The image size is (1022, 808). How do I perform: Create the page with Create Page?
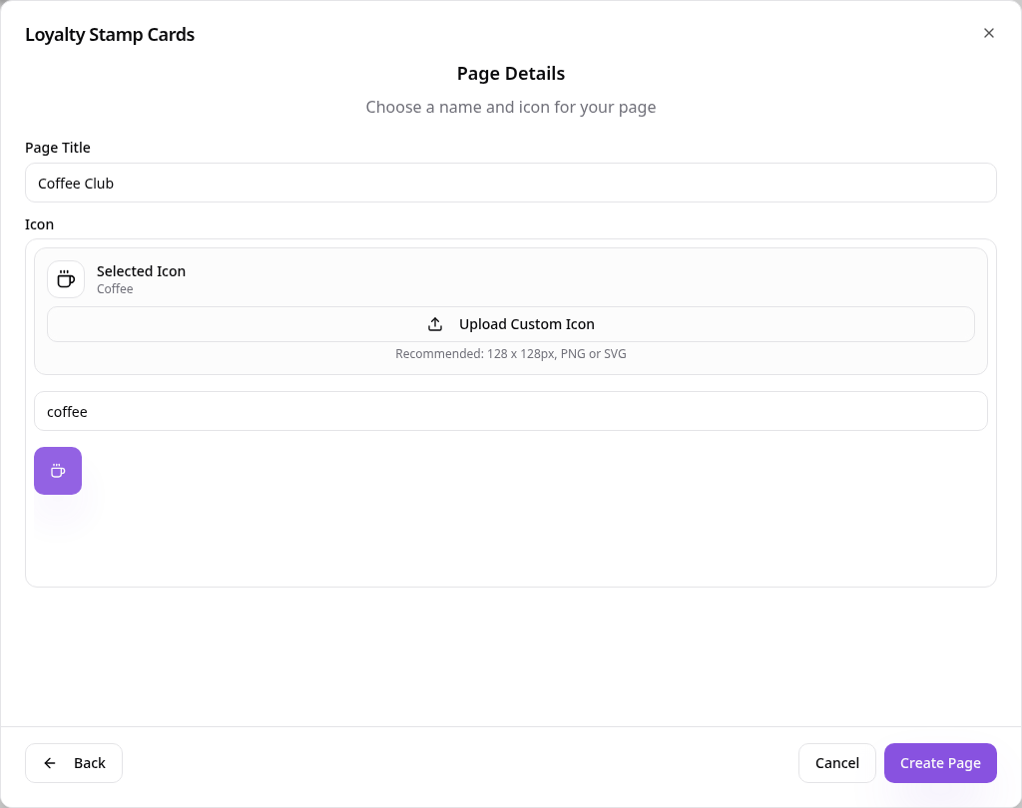(x=940, y=763)
